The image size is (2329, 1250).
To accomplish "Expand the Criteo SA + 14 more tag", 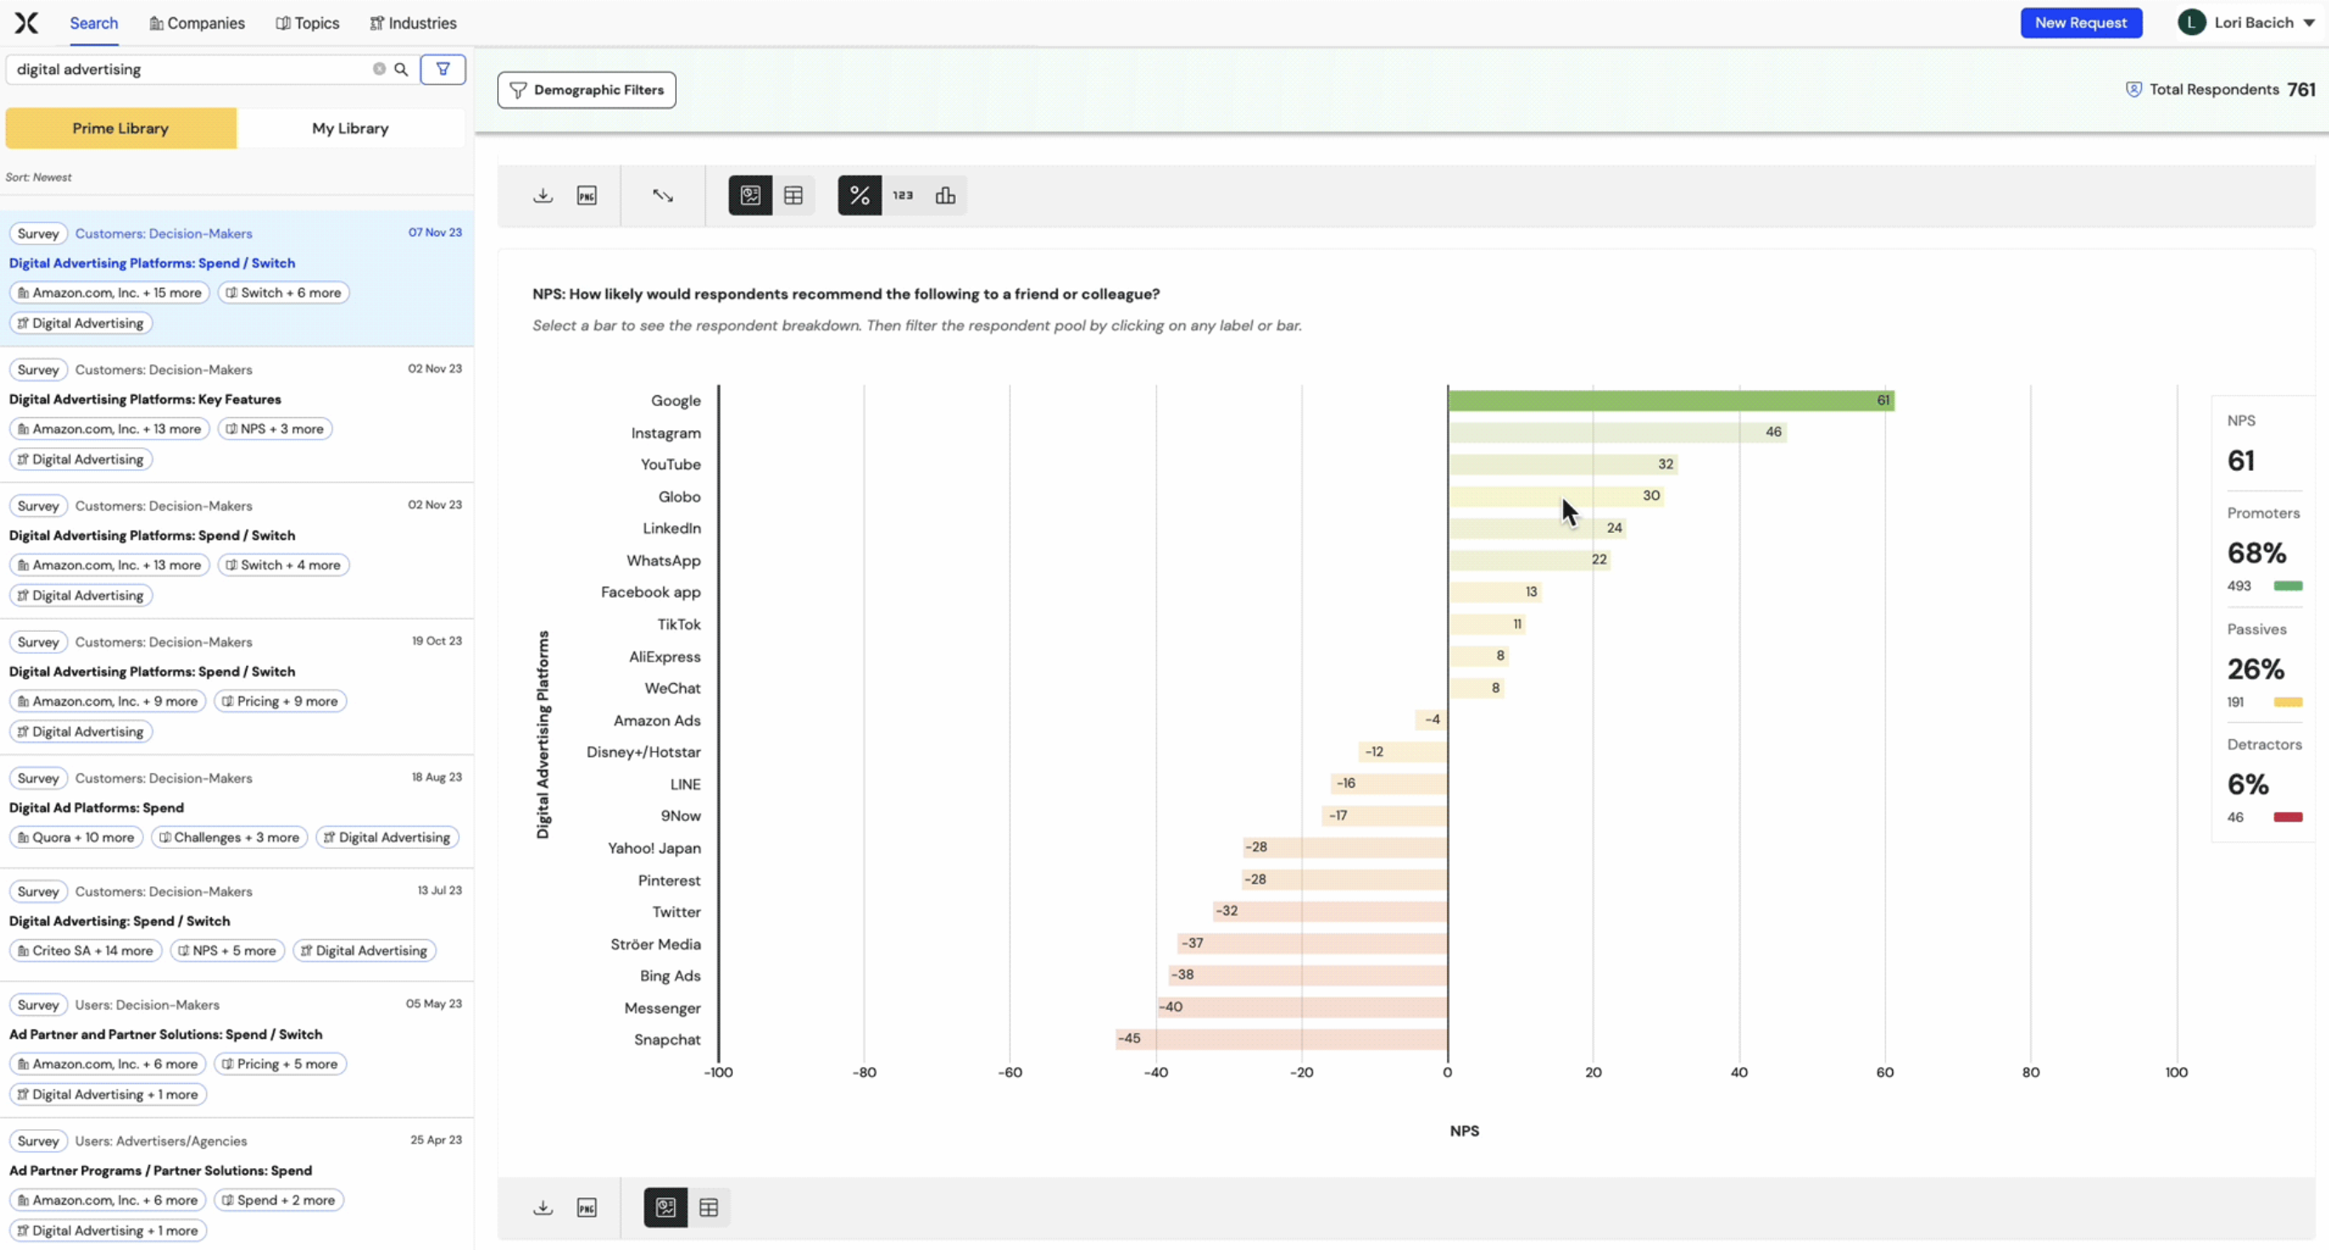I will [86, 950].
